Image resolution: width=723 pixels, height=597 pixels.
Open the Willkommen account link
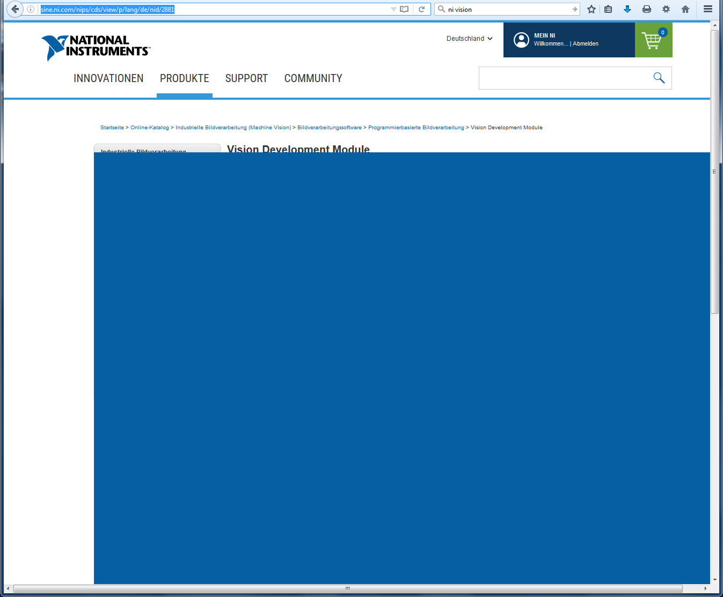pyautogui.click(x=551, y=44)
